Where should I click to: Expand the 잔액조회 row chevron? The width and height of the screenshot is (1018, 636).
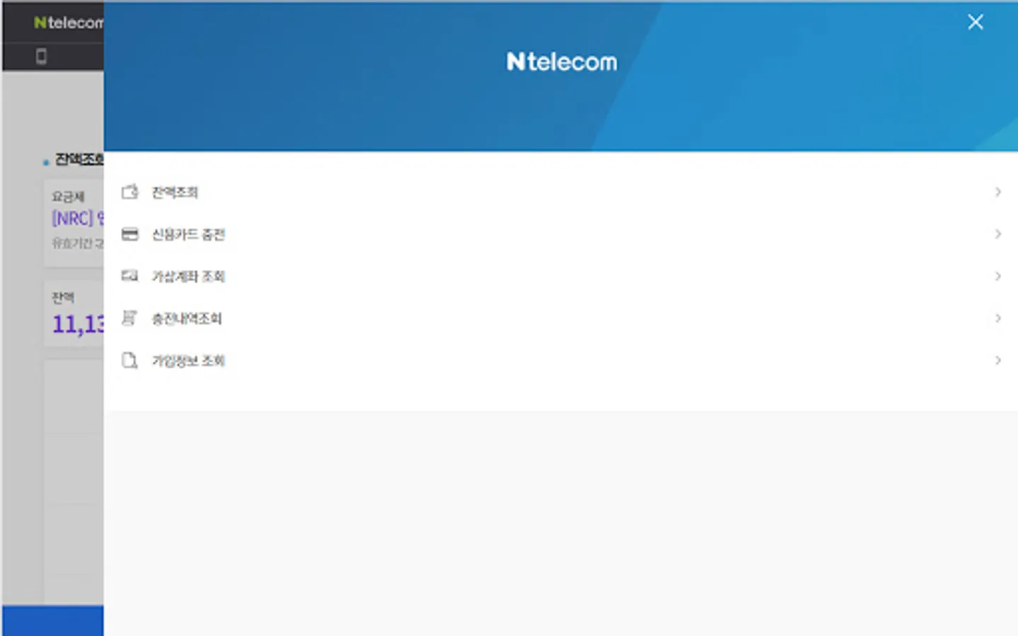pyautogui.click(x=998, y=192)
